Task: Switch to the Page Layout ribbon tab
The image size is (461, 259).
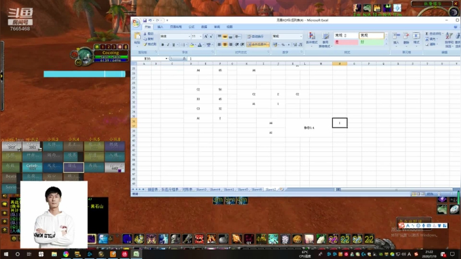Action: (176, 27)
